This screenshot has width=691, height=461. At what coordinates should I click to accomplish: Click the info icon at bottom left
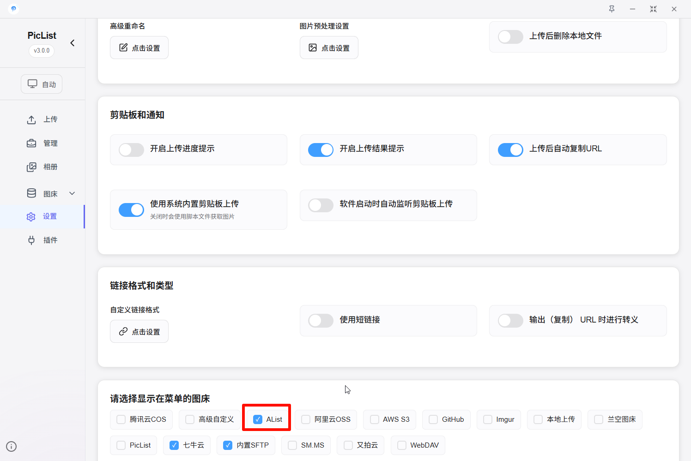point(12,446)
